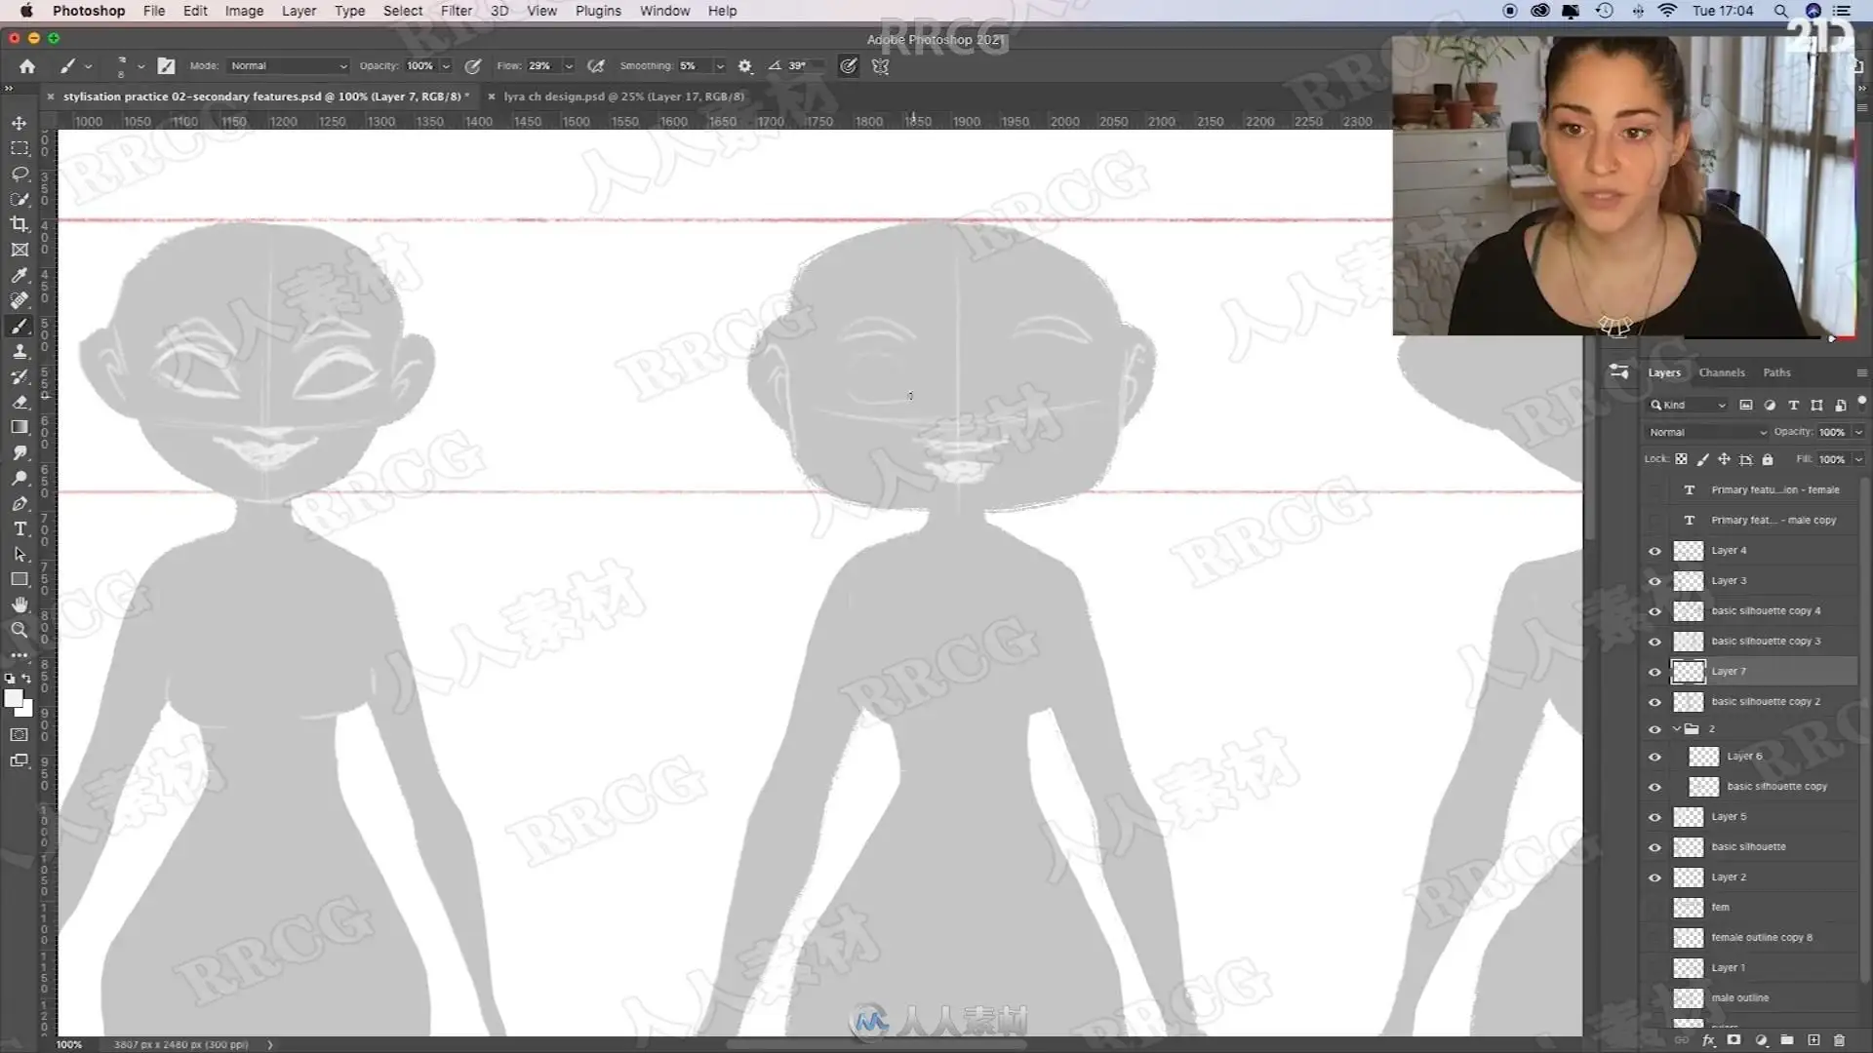Select the Crop tool
The height and width of the screenshot is (1053, 1873).
[x=19, y=224]
